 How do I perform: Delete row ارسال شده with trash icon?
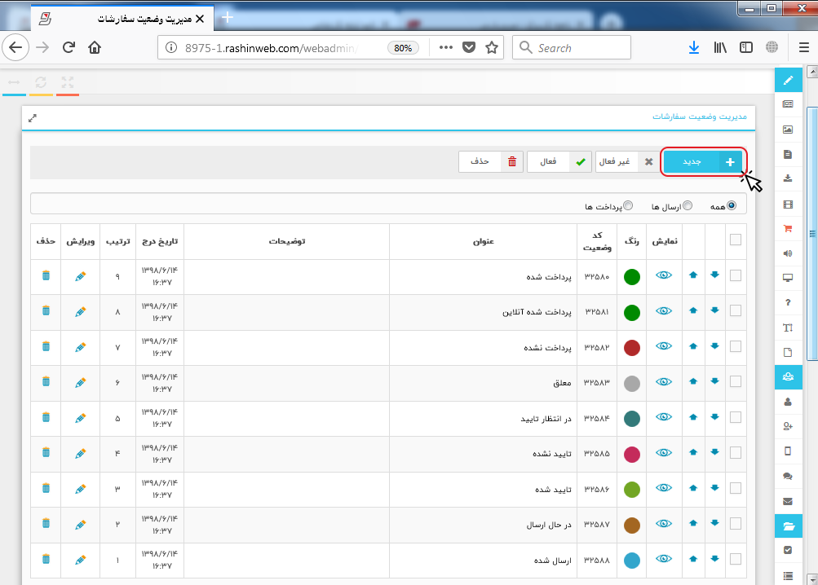[46, 560]
